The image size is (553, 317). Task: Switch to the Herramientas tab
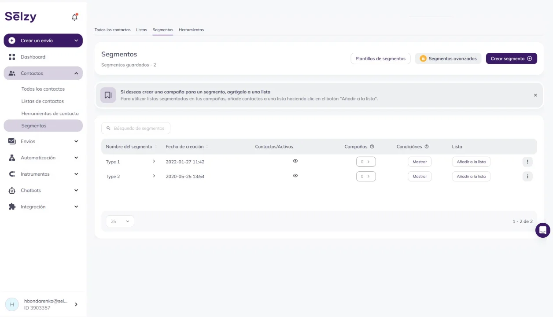(x=191, y=30)
